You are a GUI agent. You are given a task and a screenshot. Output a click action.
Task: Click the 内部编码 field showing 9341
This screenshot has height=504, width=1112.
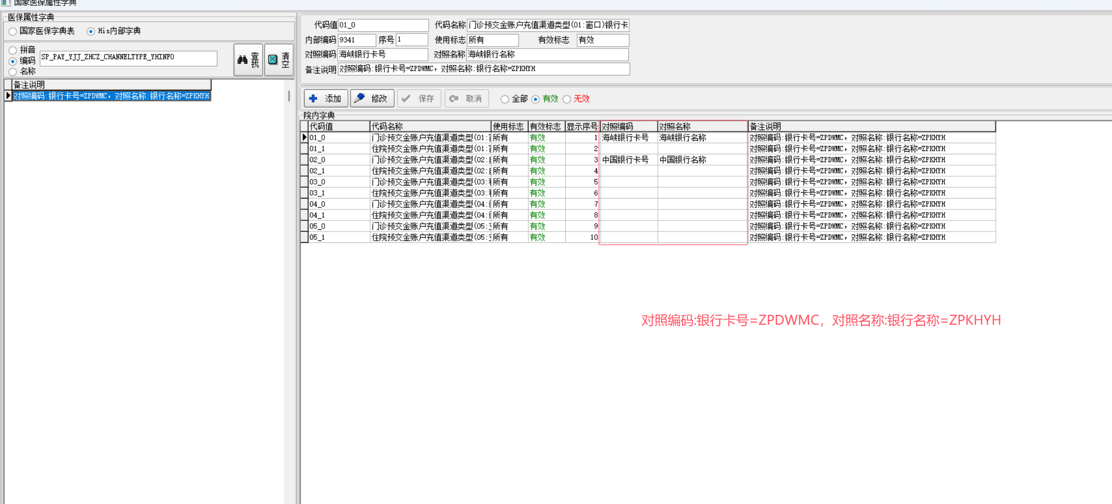[x=357, y=40]
